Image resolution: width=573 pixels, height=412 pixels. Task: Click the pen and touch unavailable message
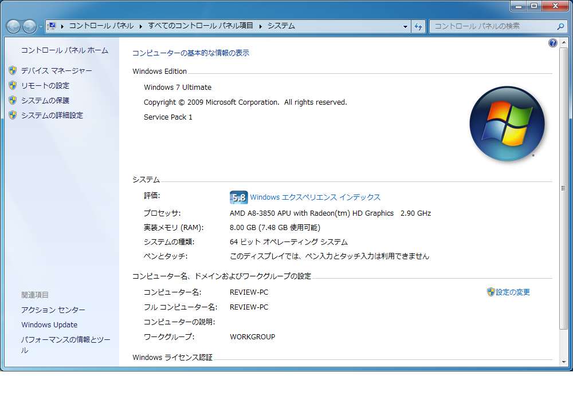pos(329,256)
